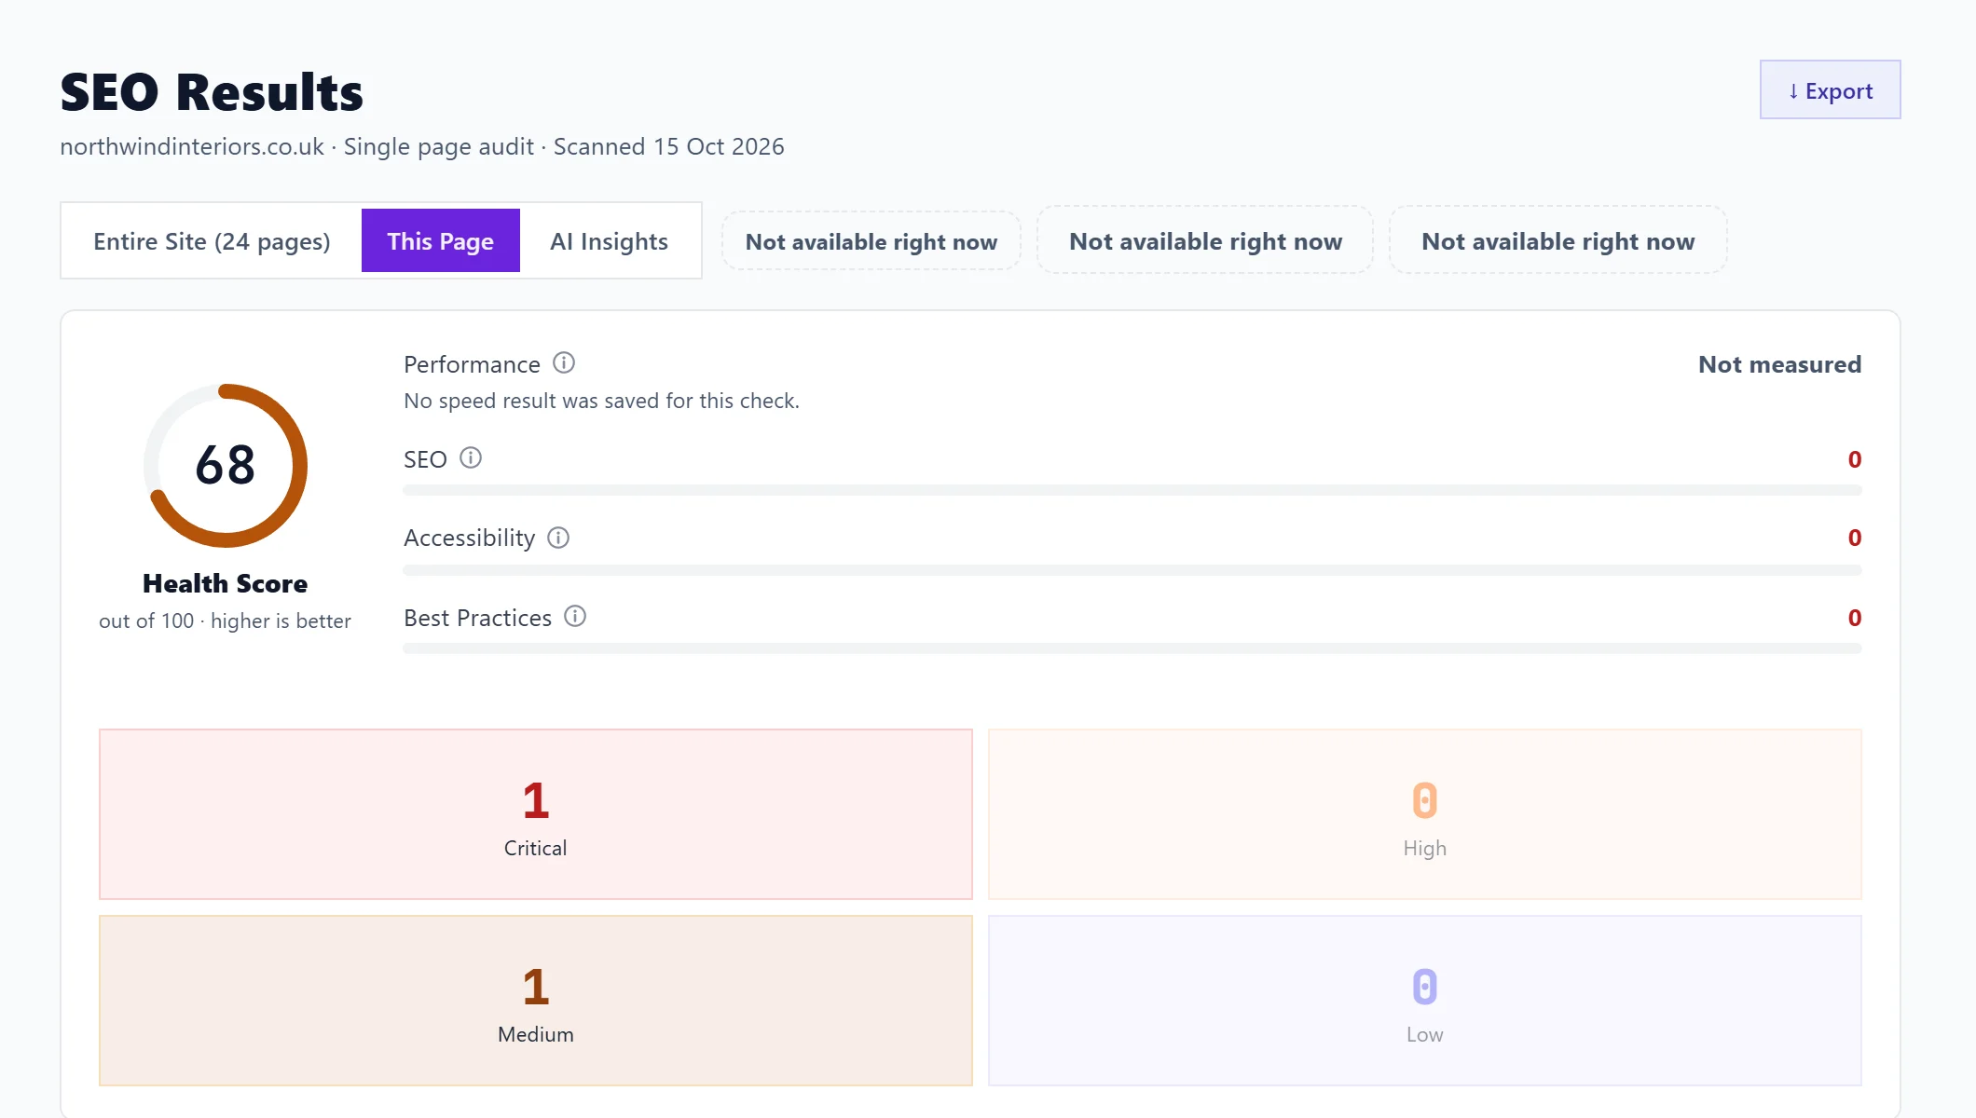The height and width of the screenshot is (1118, 1976).
Task: Click the Best Practices score progress bar
Action: (x=1132, y=648)
